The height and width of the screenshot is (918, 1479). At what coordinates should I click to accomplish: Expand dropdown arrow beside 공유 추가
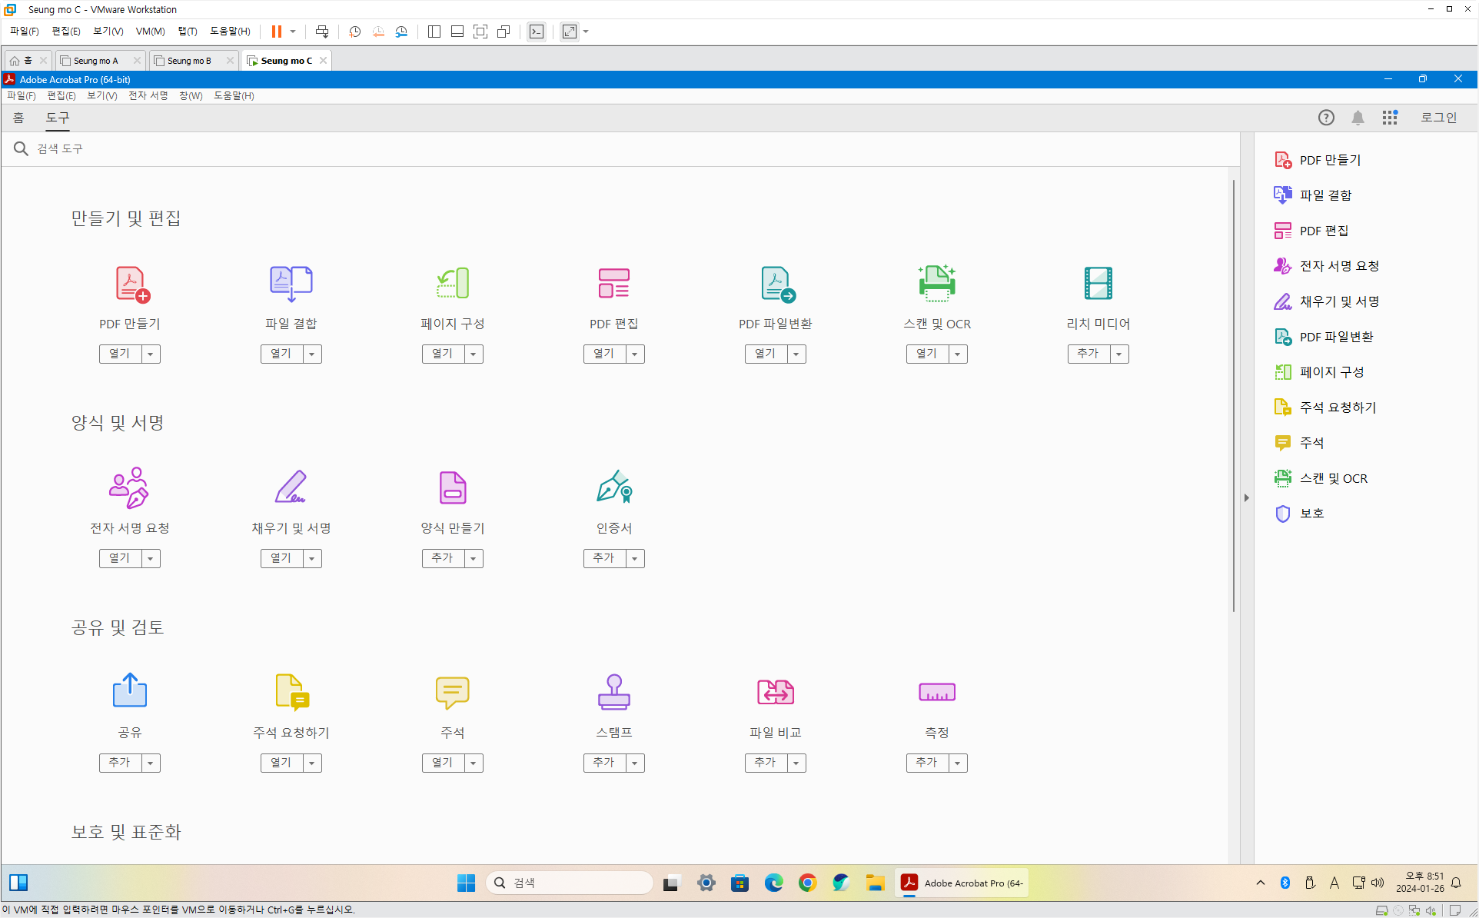pos(151,763)
